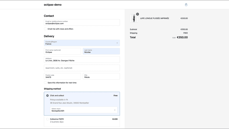Click the octipas-demo store name link

pyautogui.click(x=53, y=5)
